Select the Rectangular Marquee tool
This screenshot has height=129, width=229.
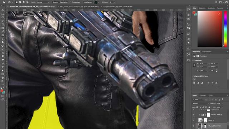pos(3,14)
